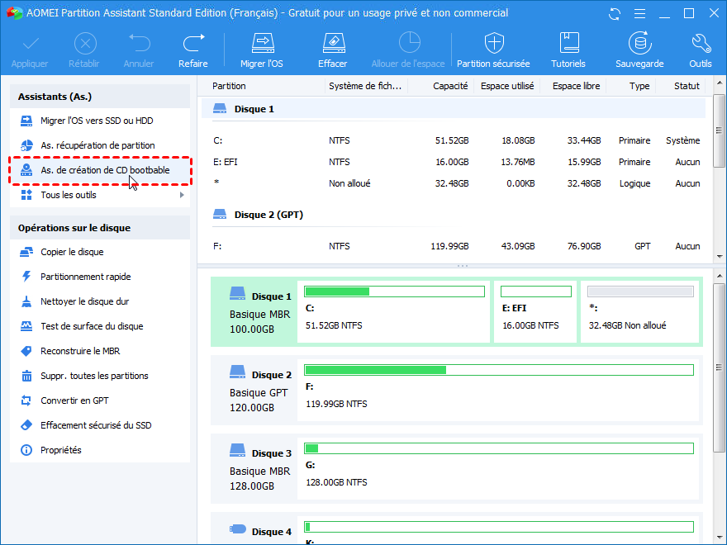This screenshot has width=727, height=545.
Task: Click the lightning Partitionnement rapide icon
Action: click(x=26, y=277)
